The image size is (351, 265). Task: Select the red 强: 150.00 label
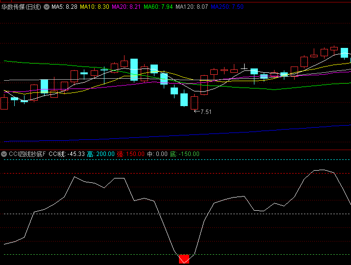[x=130, y=154]
